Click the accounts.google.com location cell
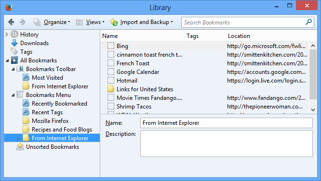 click(x=267, y=72)
